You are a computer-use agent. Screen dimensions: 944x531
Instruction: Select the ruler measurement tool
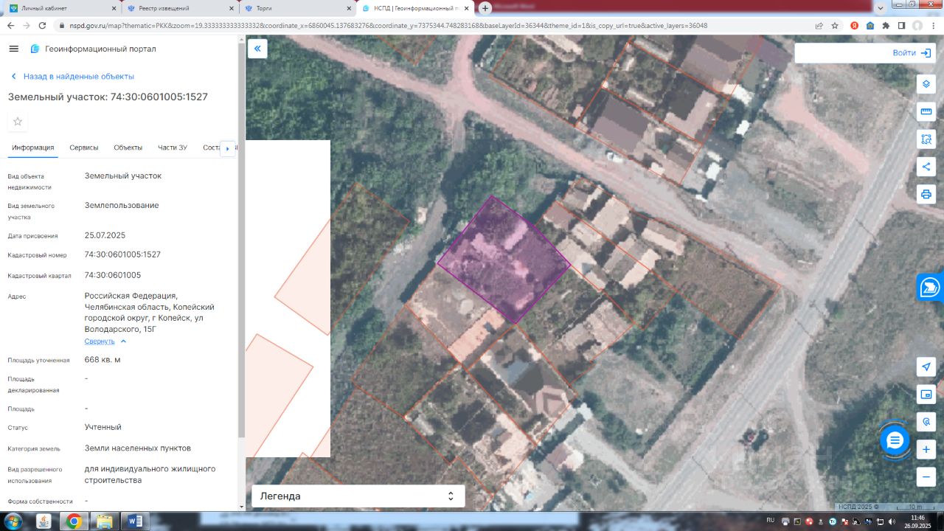click(926, 111)
